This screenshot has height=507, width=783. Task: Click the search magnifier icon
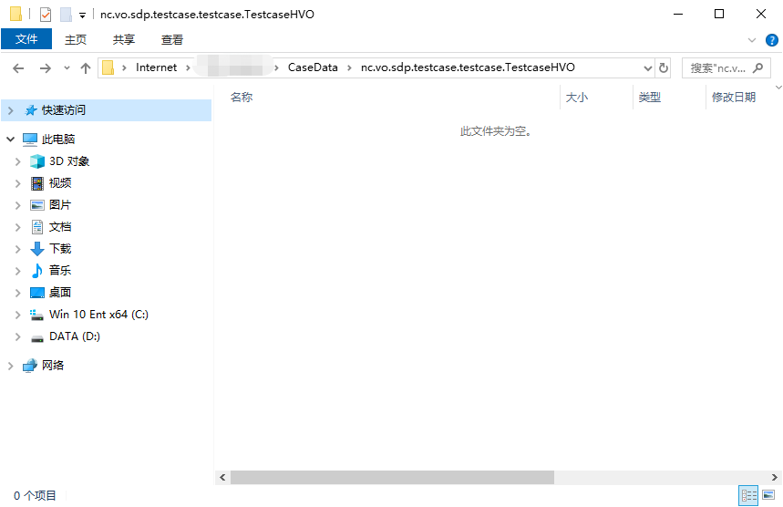(758, 67)
